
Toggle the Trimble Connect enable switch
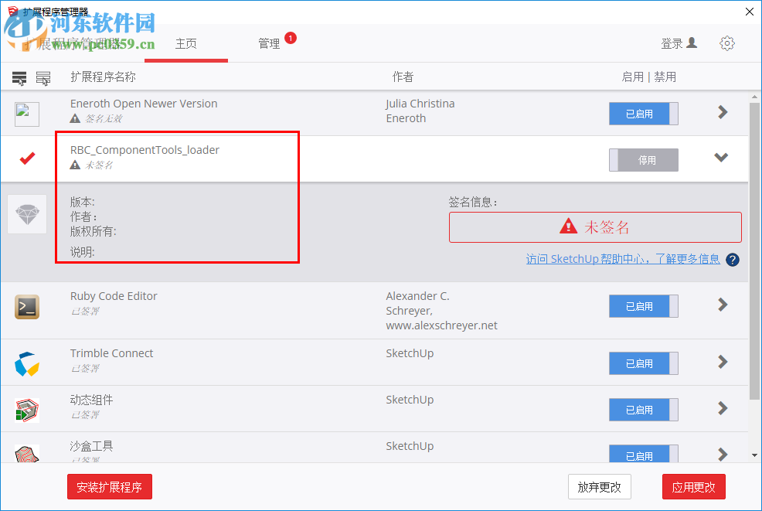[643, 363]
